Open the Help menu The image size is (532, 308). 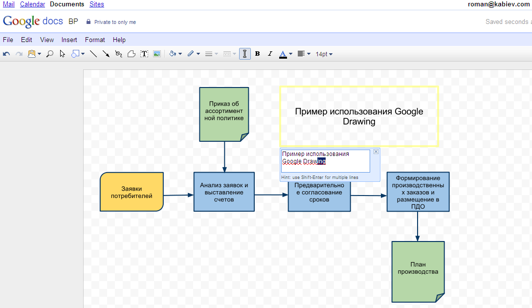click(x=119, y=40)
